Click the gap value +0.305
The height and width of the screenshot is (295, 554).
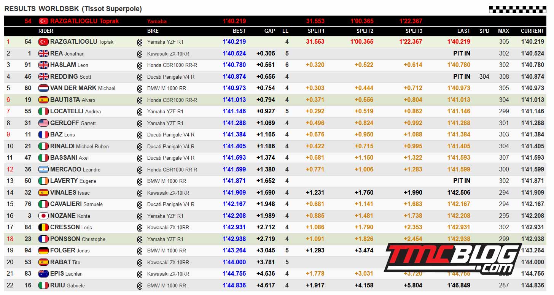(266, 54)
